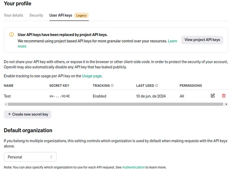
Task: Follow the Authentication link
Action: click(x=133, y=167)
